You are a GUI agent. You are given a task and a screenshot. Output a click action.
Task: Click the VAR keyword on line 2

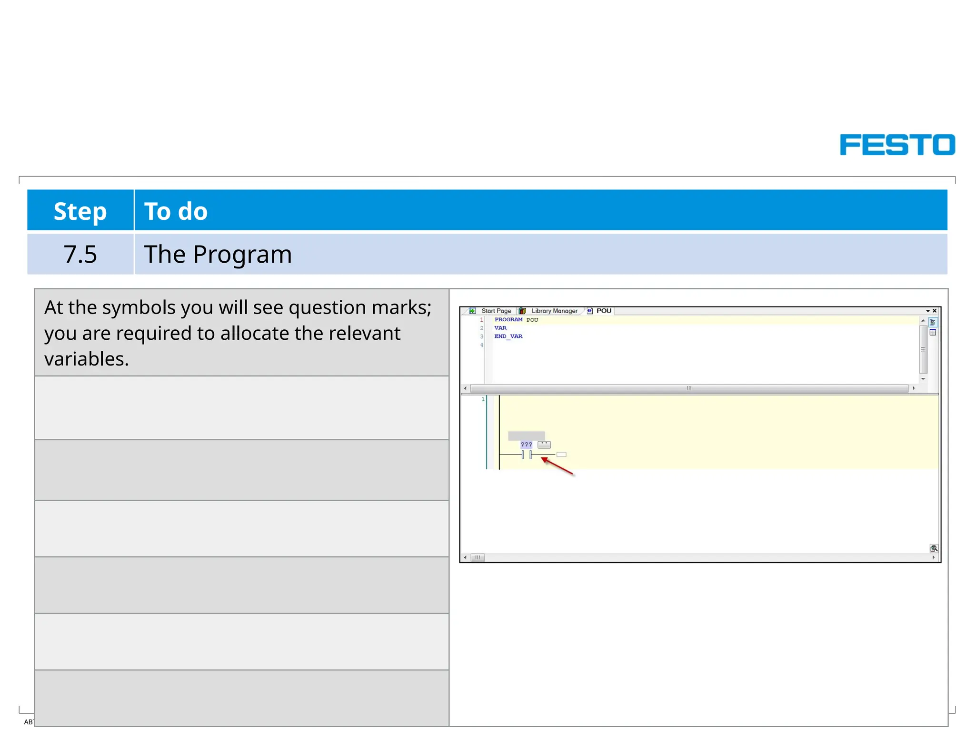coord(500,328)
